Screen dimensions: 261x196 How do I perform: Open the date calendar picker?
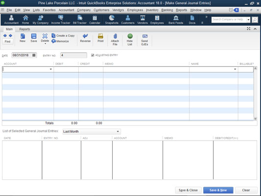point(34,55)
